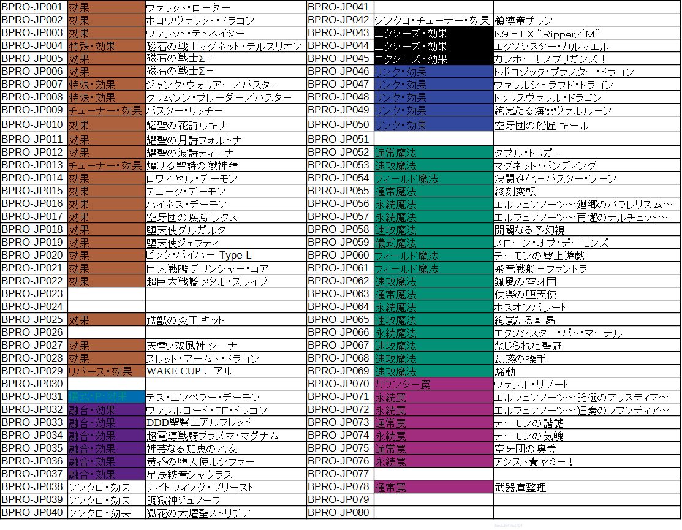Viewport: 682px width, 530px height.
Task: Select the 終刻変転 cell
Action: 586,191
